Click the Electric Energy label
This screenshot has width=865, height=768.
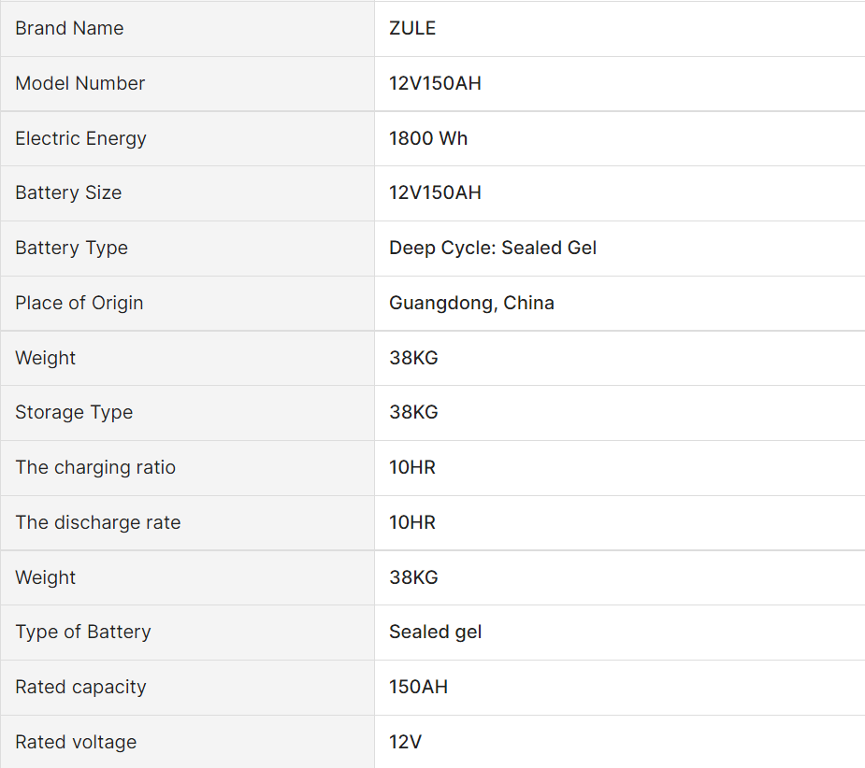pyautogui.click(x=81, y=138)
